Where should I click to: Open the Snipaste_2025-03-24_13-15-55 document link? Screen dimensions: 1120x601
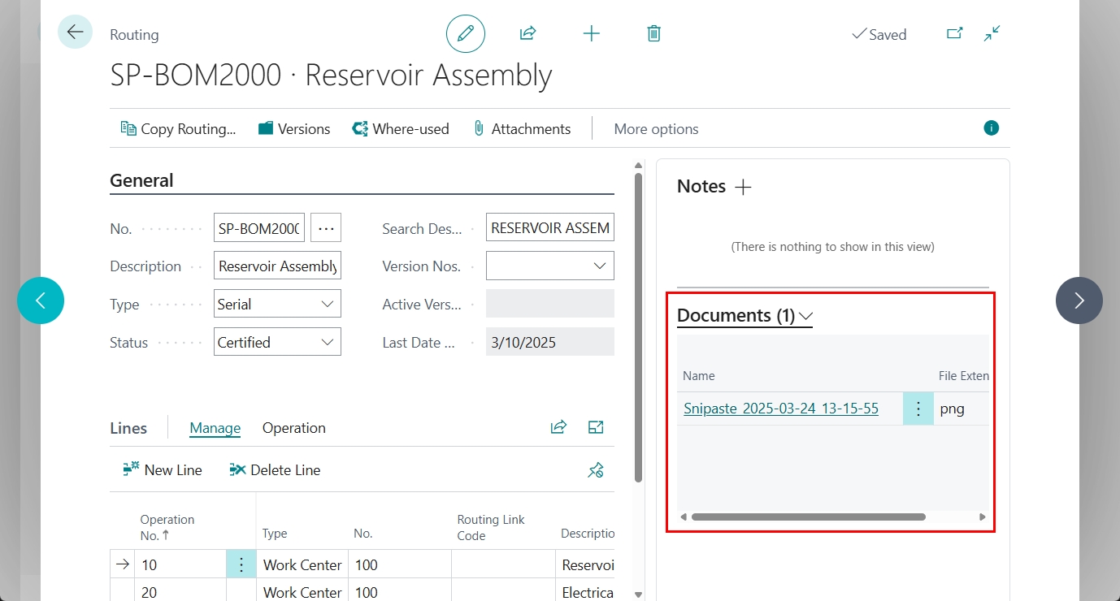[780, 409]
